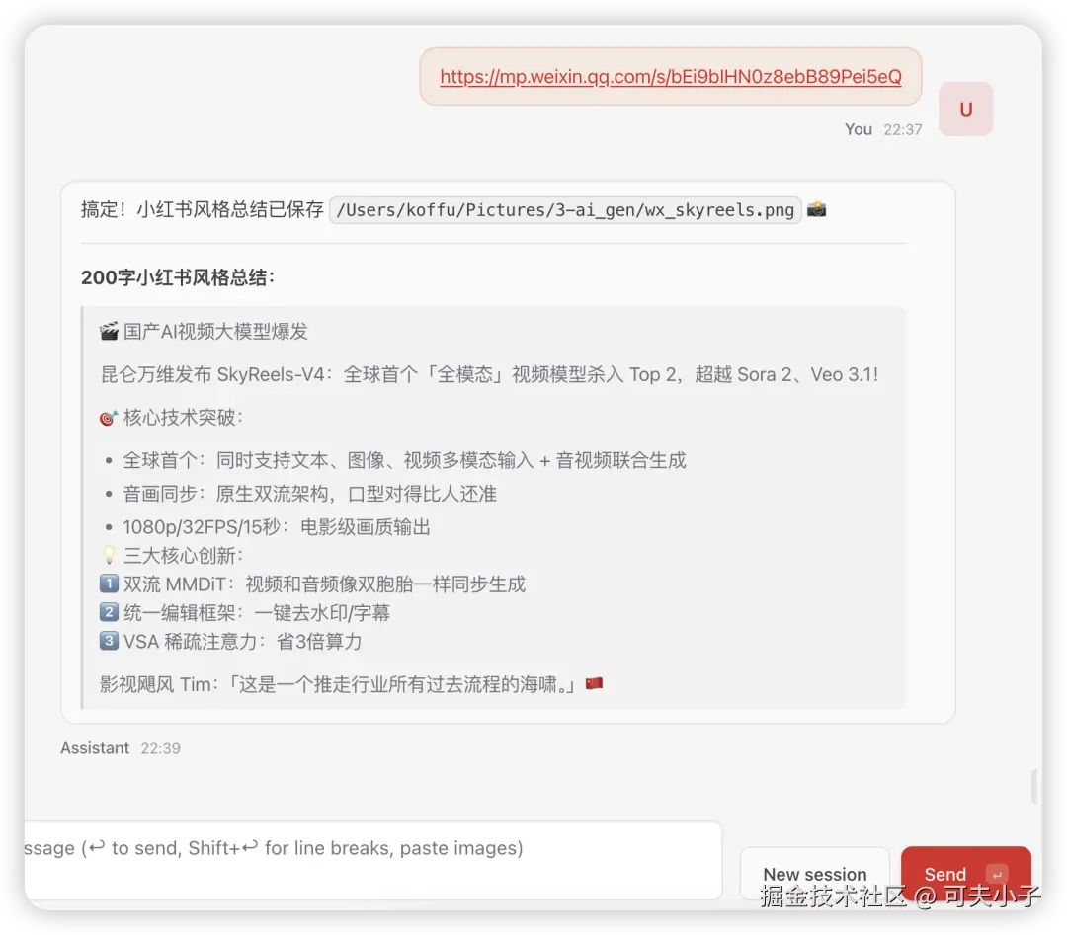
Task: Click the China flag emoji after Tim quote
Action: [x=594, y=682]
